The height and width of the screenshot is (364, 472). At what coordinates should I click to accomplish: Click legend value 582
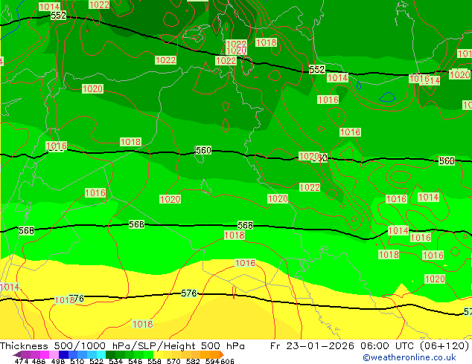[x=193, y=361]
